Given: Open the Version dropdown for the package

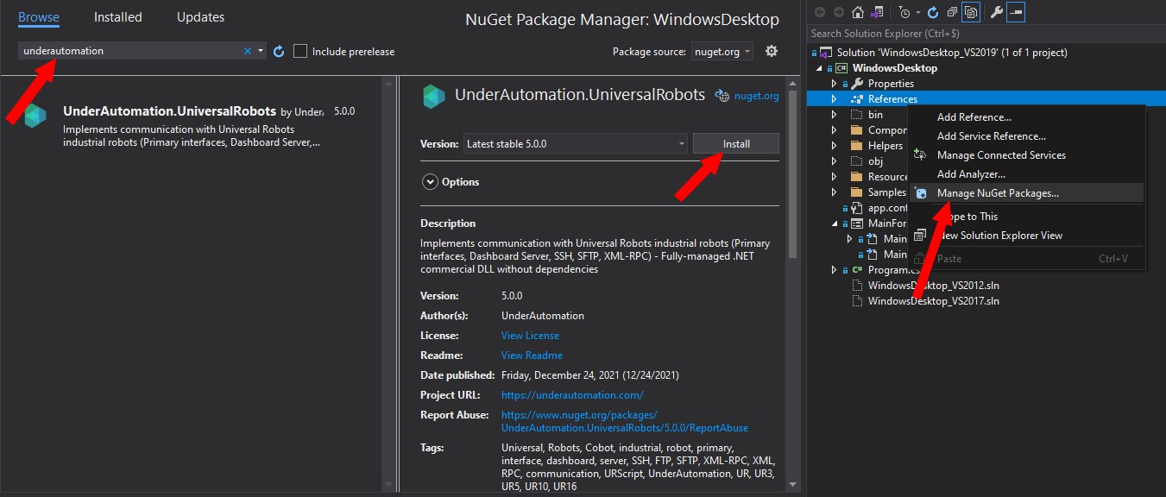Looking at the screenshot, I should (x=576, y=143).
